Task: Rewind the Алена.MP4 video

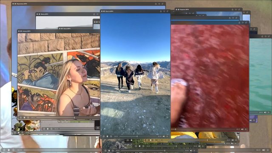Action: click(21, 118)
